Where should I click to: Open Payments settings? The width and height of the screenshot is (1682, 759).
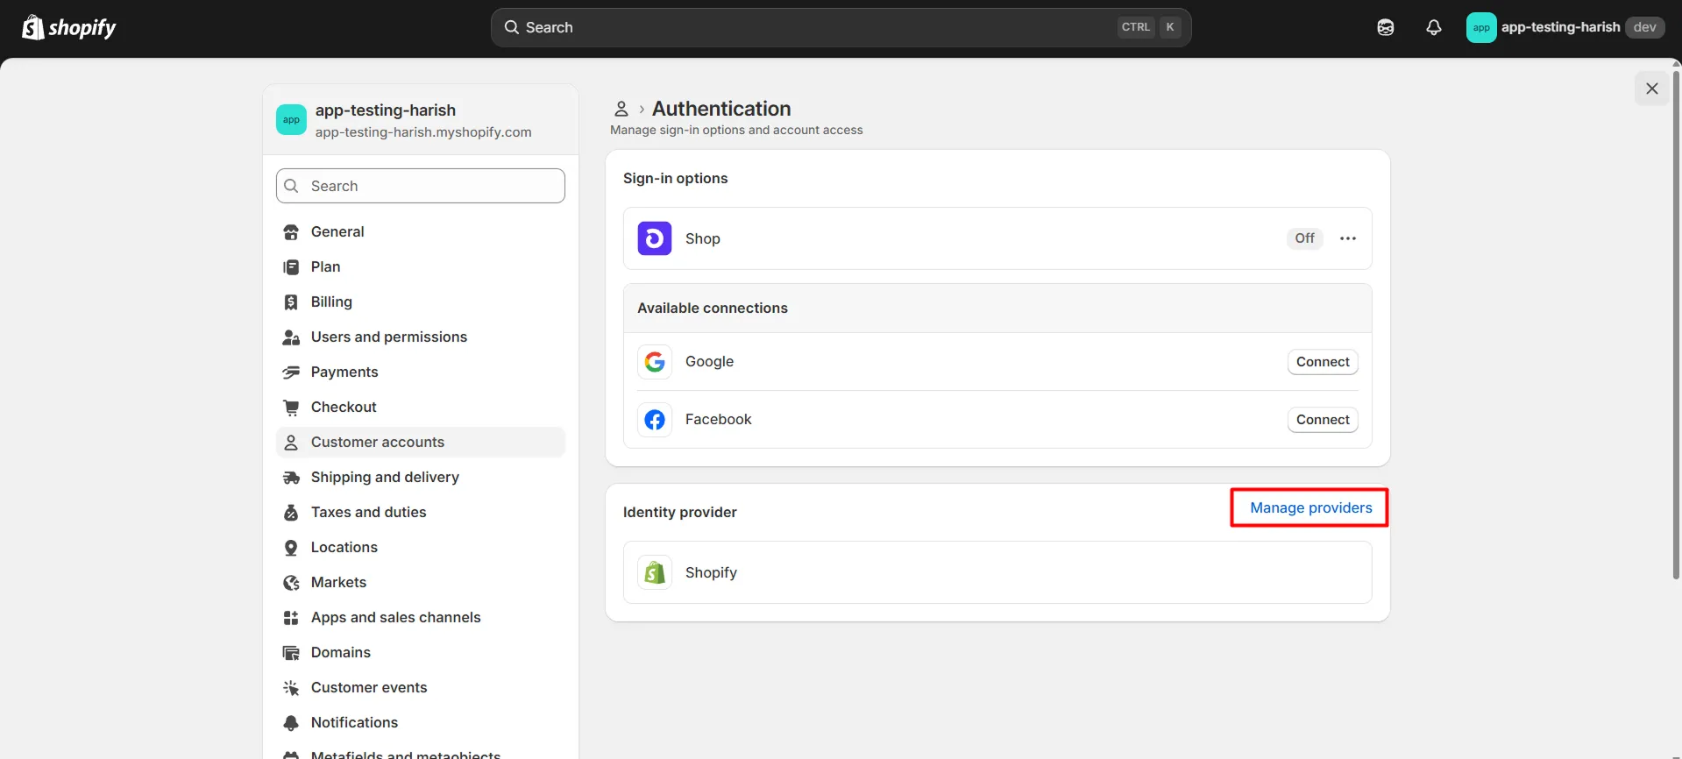click(421, 372)
